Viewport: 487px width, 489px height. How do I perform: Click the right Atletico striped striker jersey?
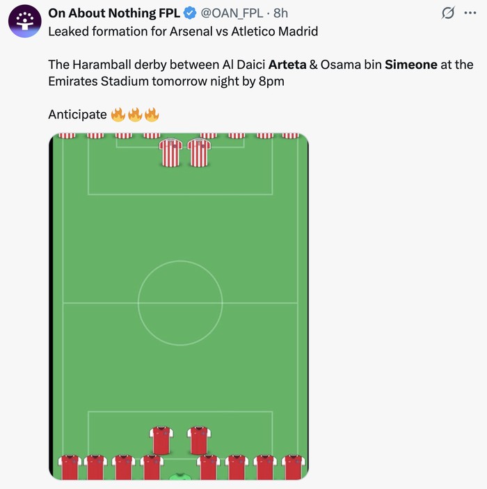click(199, 153)
